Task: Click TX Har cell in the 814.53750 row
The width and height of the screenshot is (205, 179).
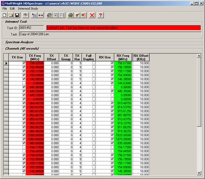Action: (77, 107)
